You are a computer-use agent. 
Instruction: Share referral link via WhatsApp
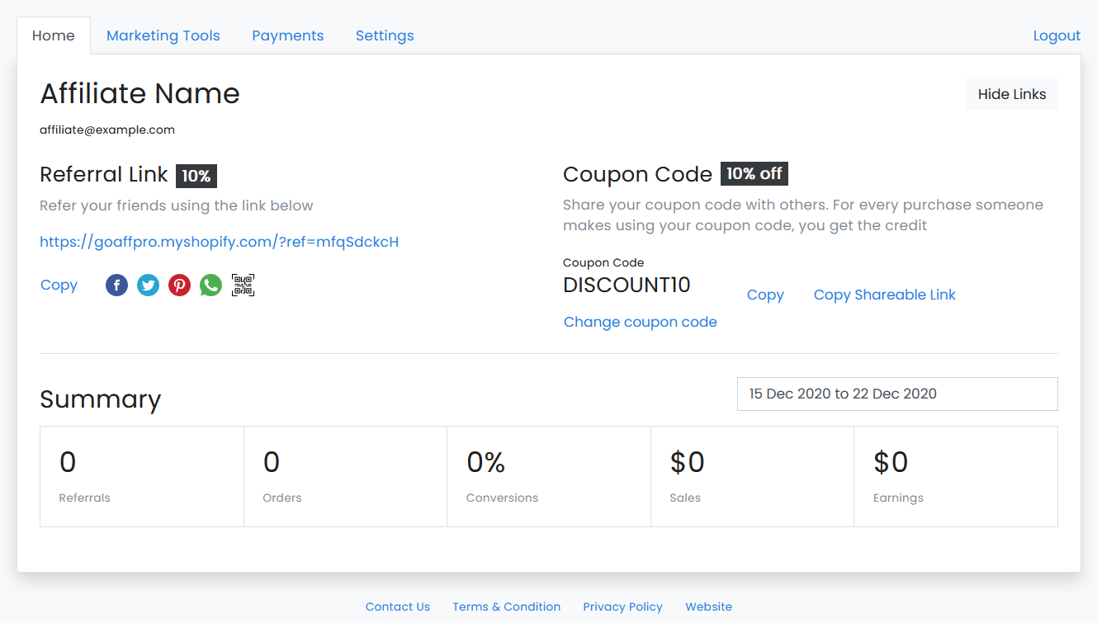pyautogui.click(x=210, y=285)
